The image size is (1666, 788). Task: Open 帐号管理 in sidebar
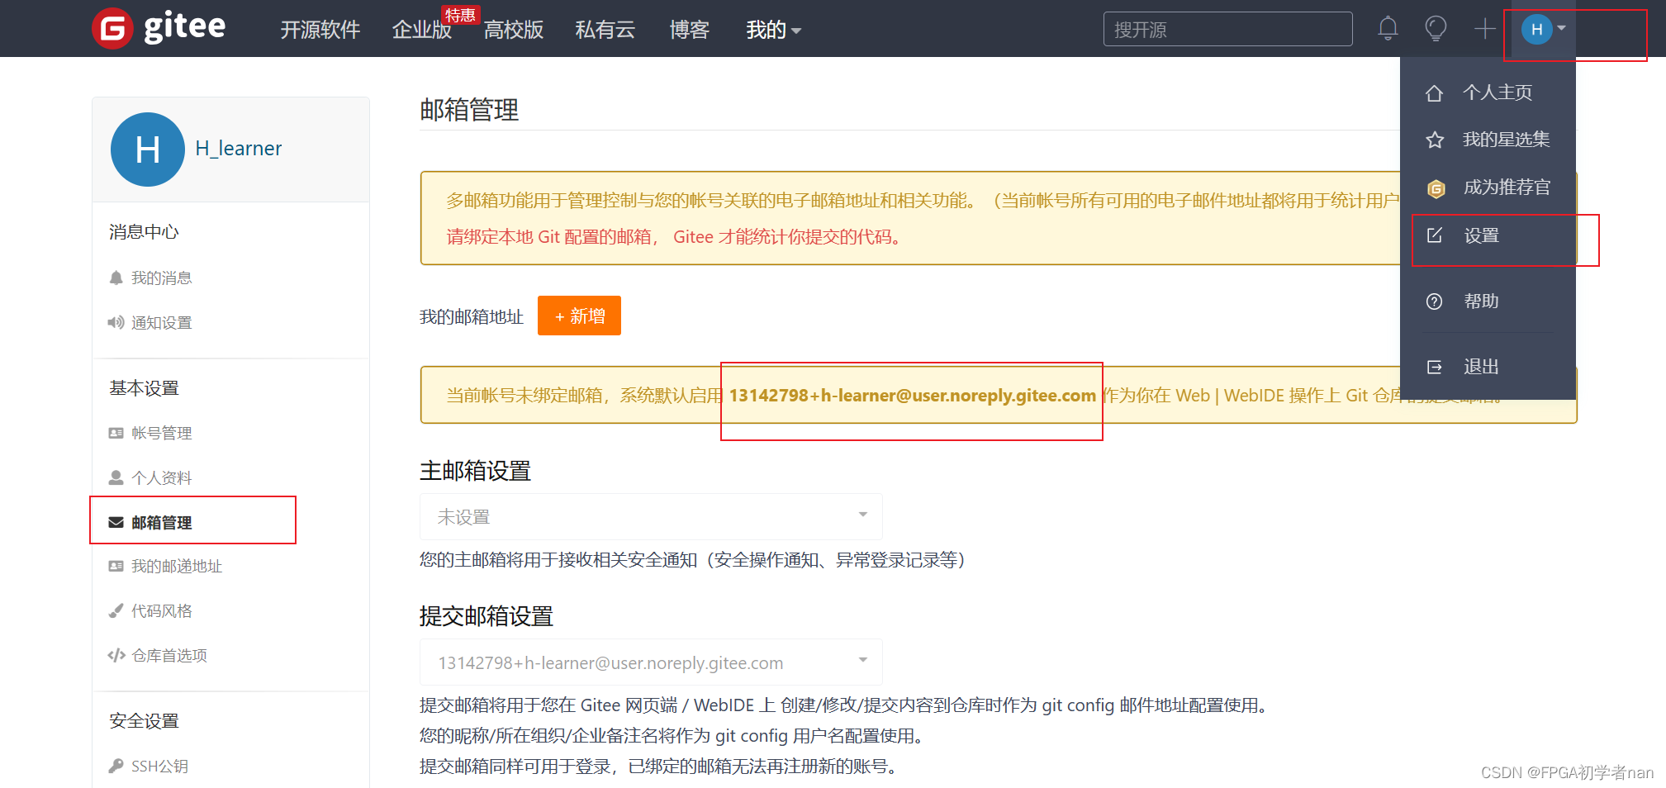point(161,434)
